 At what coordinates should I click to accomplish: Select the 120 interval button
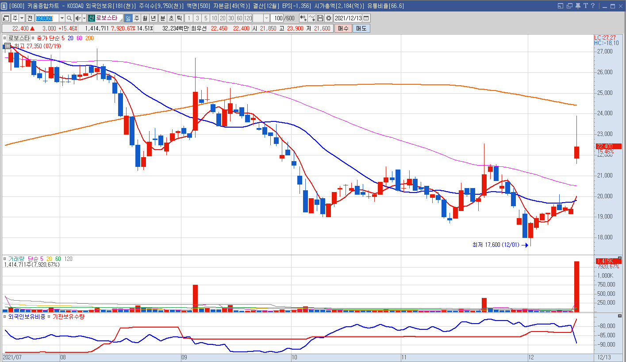[x=248, y=18]
